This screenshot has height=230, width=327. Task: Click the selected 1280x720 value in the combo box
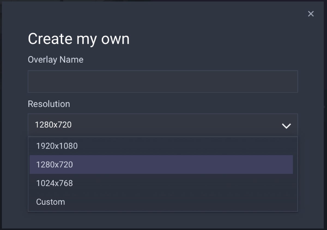click(53, 125)
